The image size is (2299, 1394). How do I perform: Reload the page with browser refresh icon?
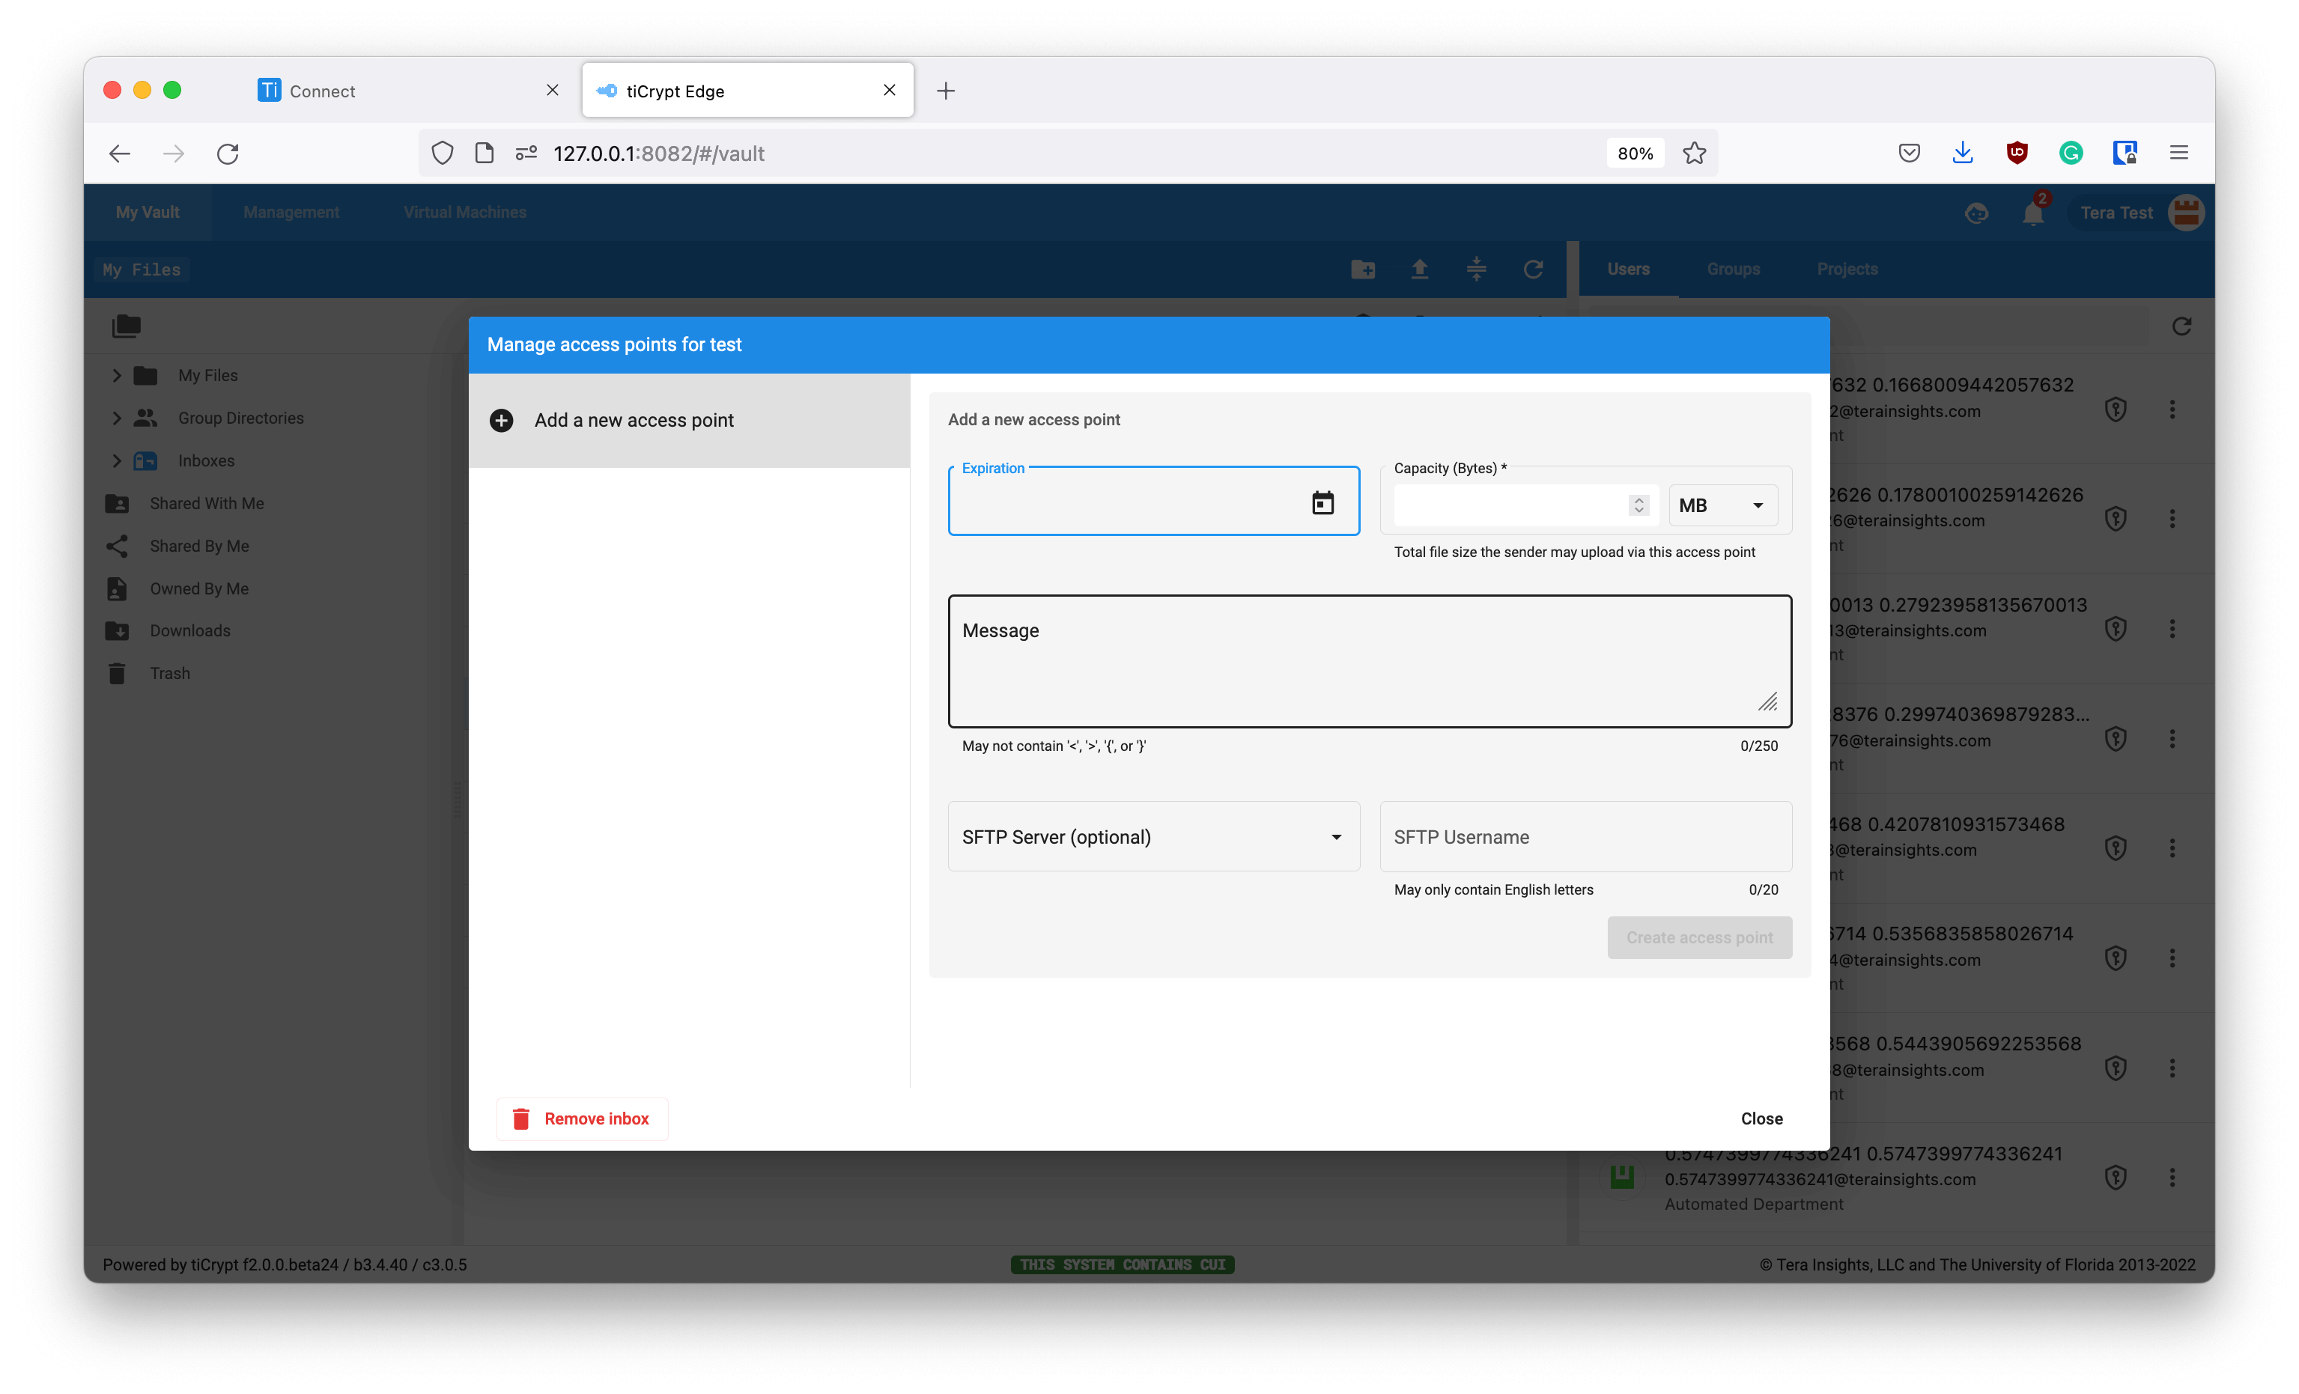[x=228, y=153]
